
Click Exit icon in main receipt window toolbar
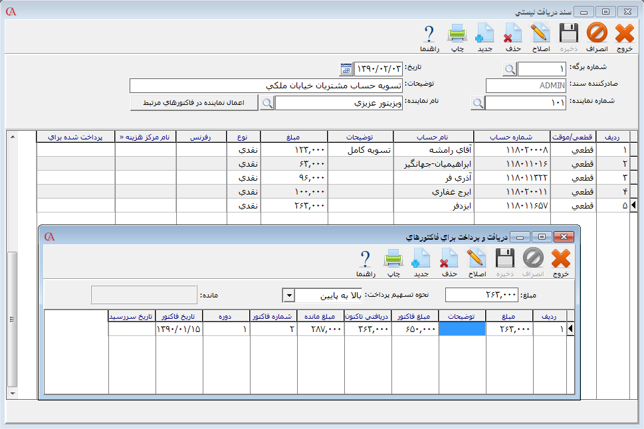pyautogui.click(x=624, y=37)
